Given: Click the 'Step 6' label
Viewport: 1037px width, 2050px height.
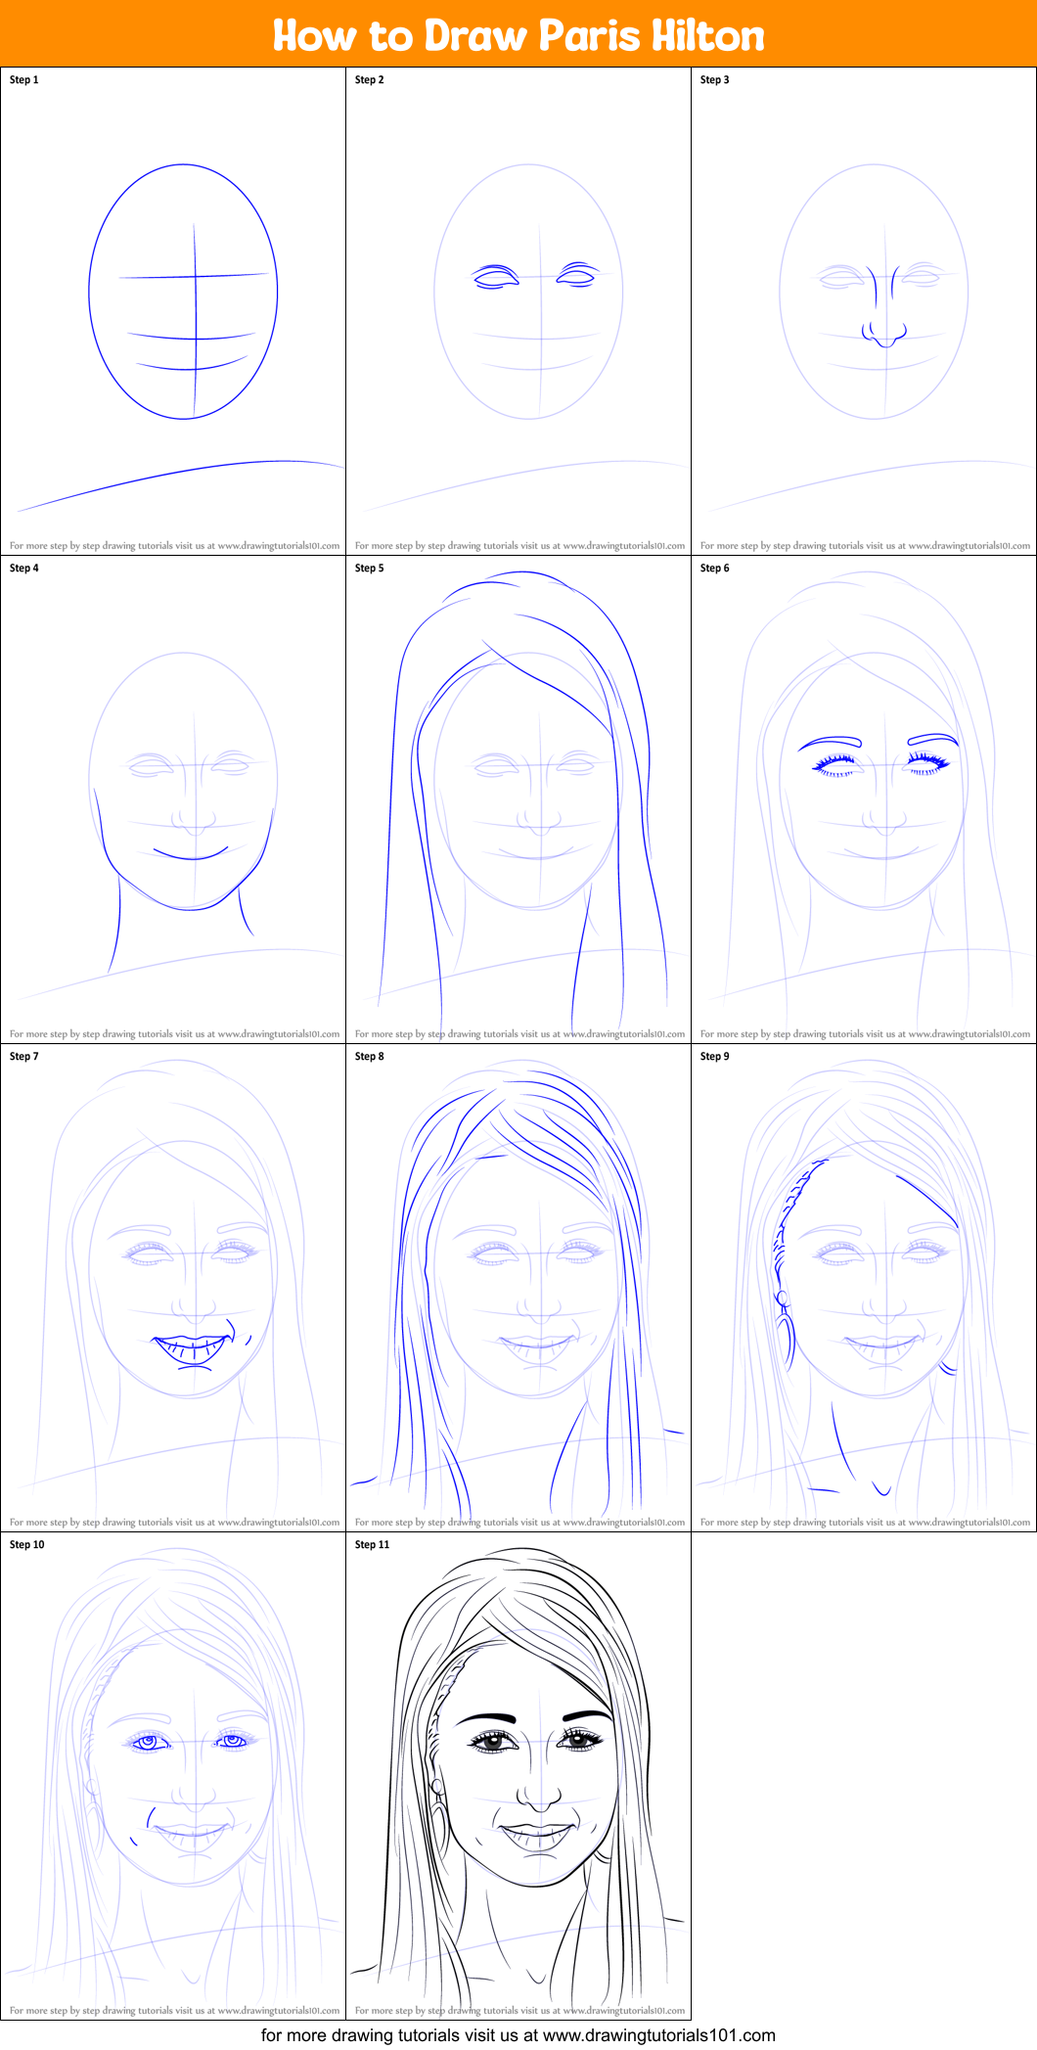Looking at the screenshot, I should coord(715,569).
